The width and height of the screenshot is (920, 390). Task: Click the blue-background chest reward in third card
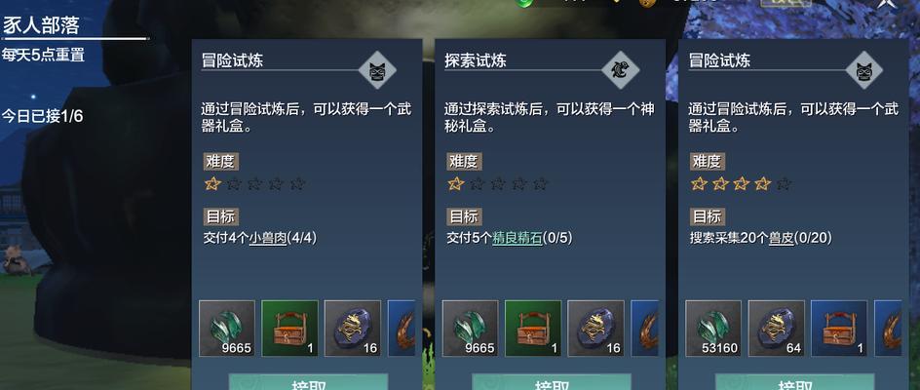tap(839, 329)
